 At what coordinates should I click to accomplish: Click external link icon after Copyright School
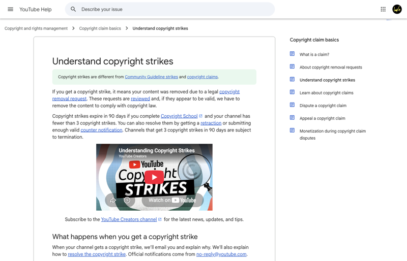(200, 116)
